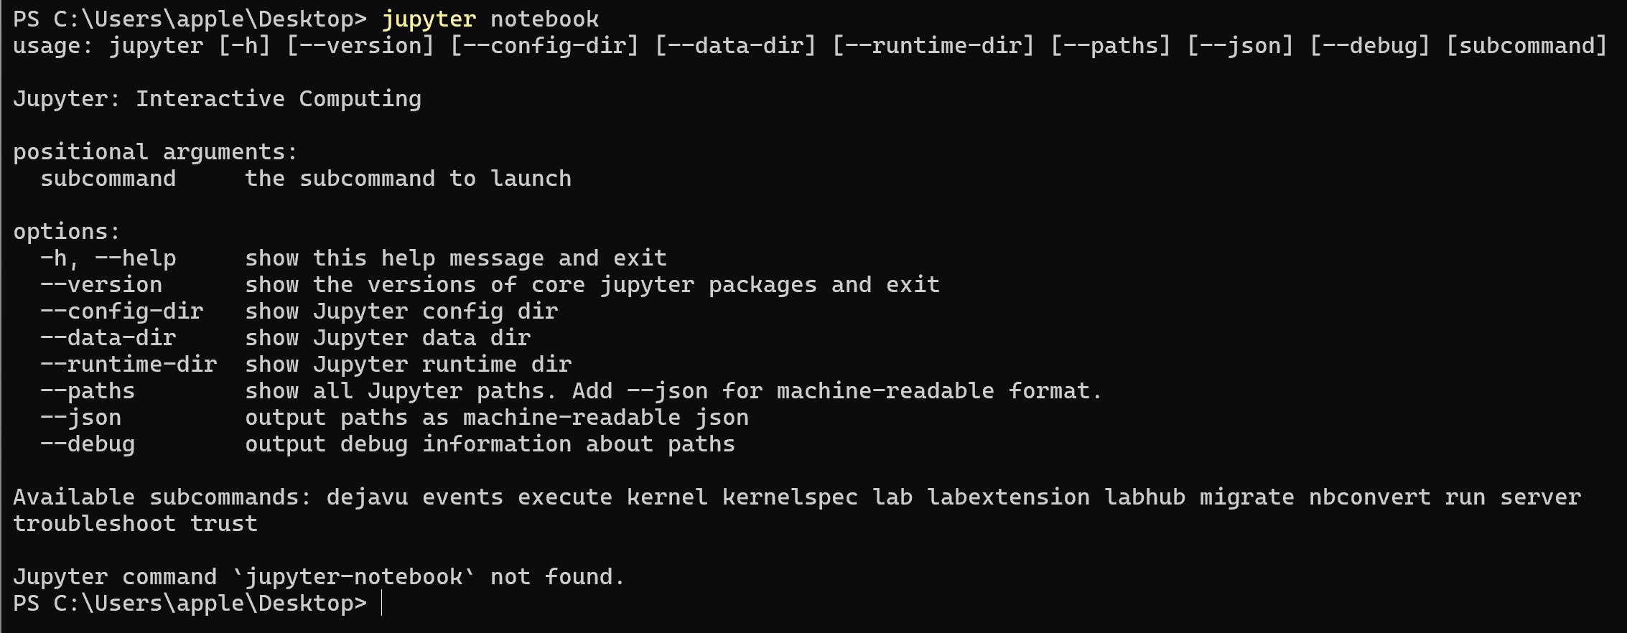The height and width of the screenshot is (633, 1627).
Task: Click "notebook" on the first prompt line
Action: [x=544, y=19]
